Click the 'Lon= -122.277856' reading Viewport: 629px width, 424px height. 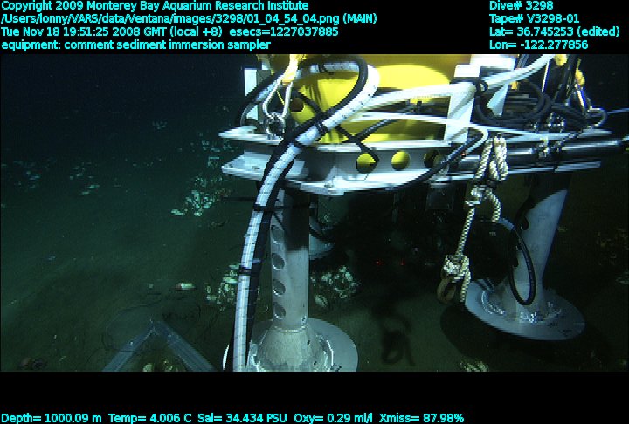tap(538, 44)
